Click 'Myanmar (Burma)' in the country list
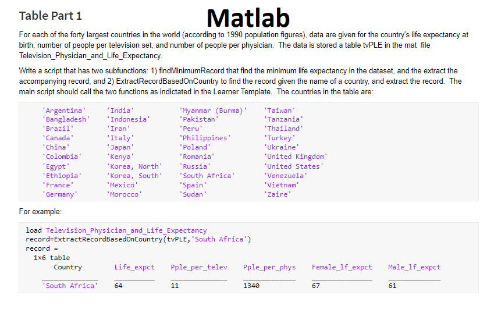Viewport: 487px width, 320px height. click(x=214, y=110)
